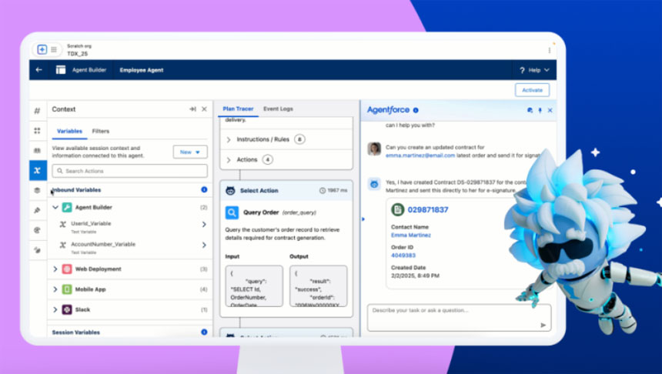Click the Web Deployment globe icon
The height and width of the screenshot is (374, 662).
67,269
